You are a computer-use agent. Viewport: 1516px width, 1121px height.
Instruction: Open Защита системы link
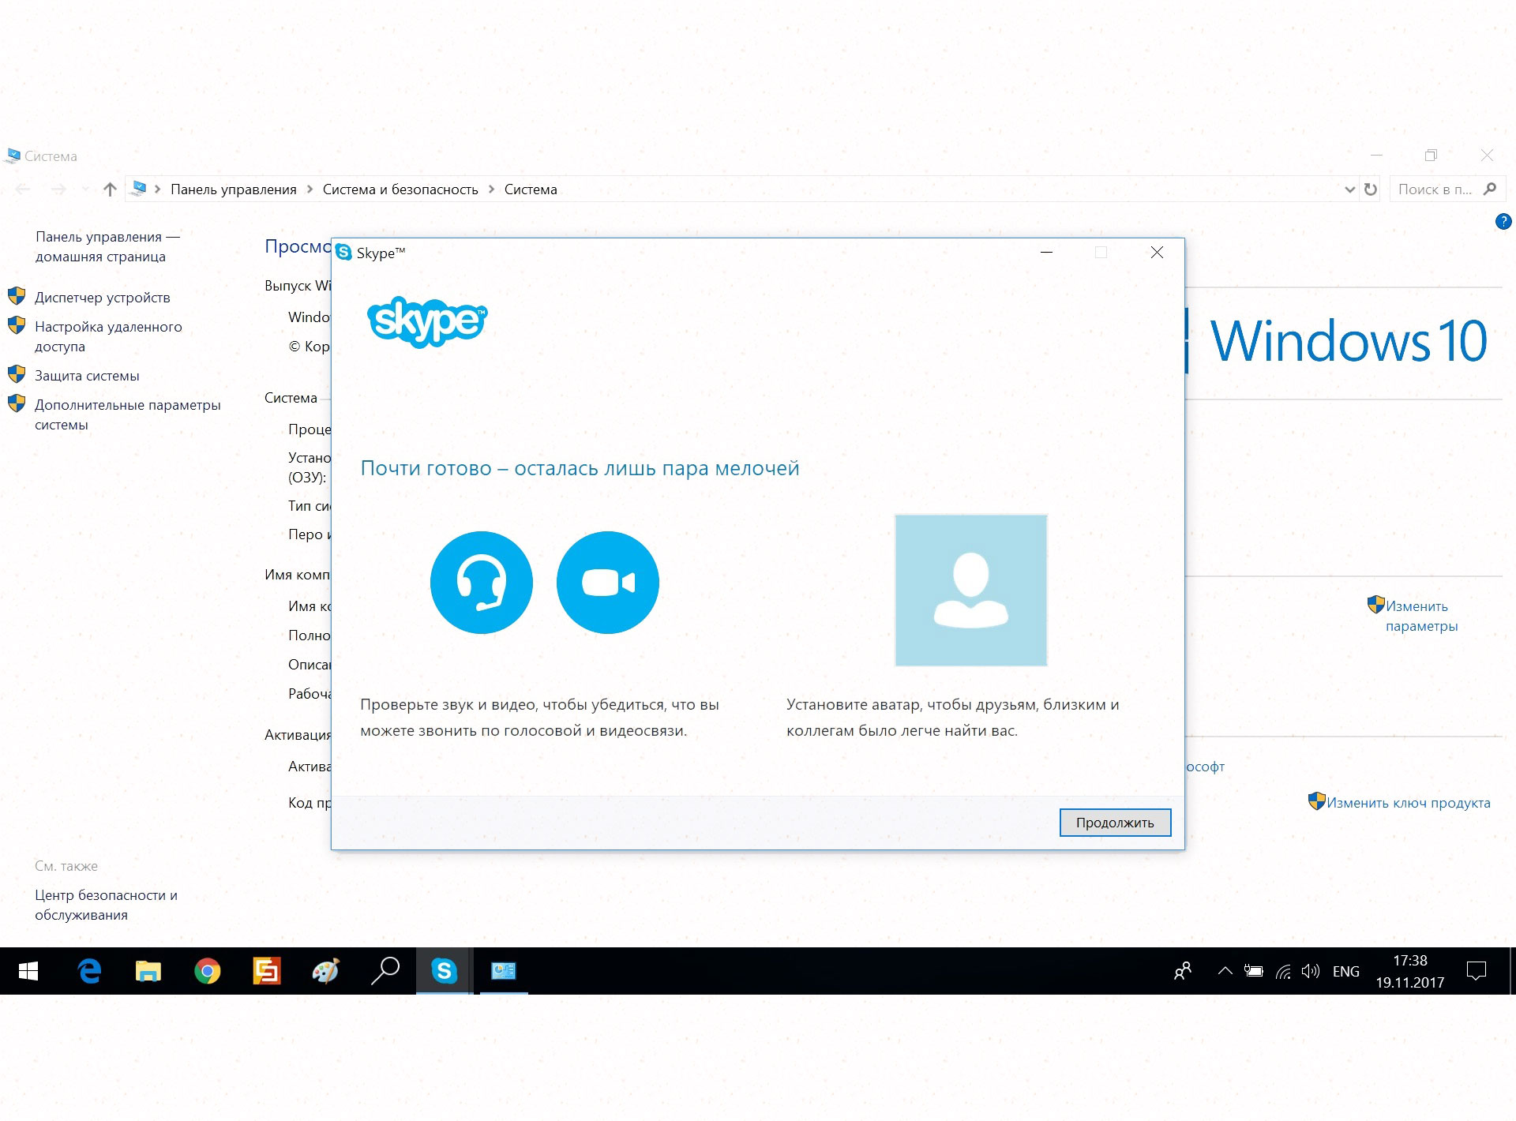pyautogui.click(x=87, y=376)
